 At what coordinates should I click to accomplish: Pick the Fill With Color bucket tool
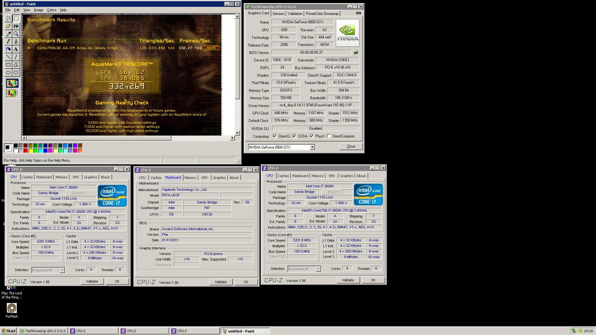pos(16,26)
